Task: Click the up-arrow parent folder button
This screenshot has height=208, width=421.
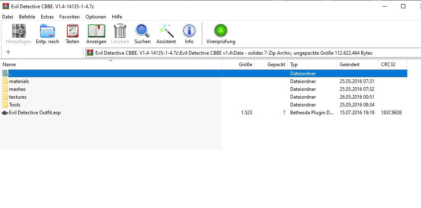Action: tap(8, 53)
